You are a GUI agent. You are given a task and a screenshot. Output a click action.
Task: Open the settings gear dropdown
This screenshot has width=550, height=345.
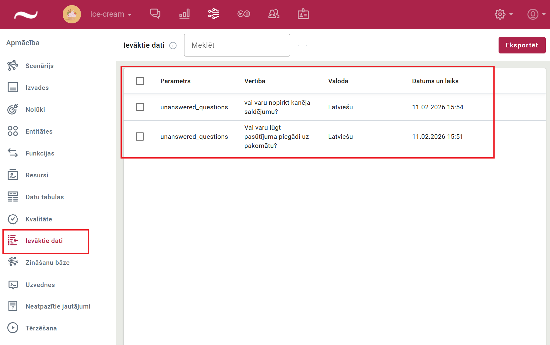(503, 14)
